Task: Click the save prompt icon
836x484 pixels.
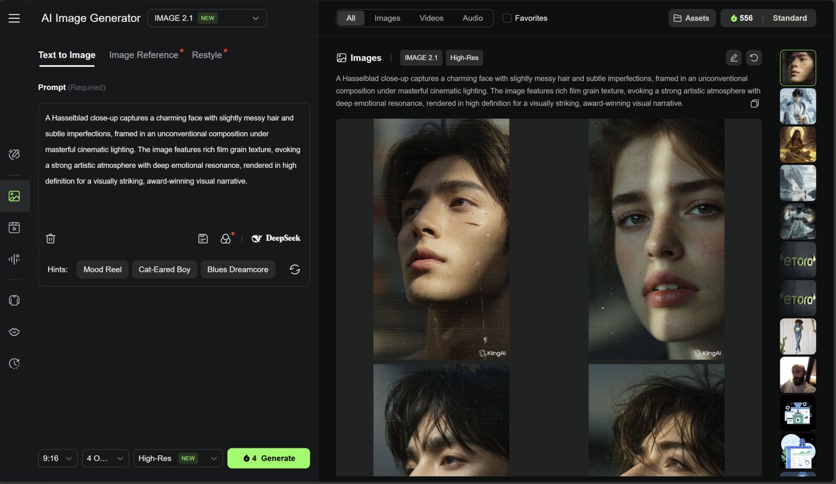Action: click(x=203, y=238)
